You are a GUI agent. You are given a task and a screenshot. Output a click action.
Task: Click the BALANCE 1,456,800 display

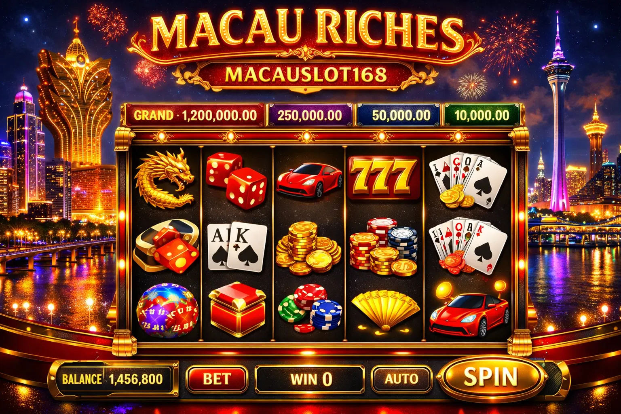(113, 379)
